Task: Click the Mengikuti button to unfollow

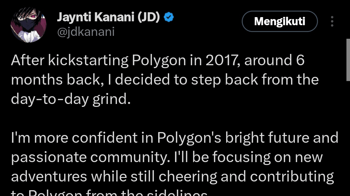Action: (x=280, y=21)
